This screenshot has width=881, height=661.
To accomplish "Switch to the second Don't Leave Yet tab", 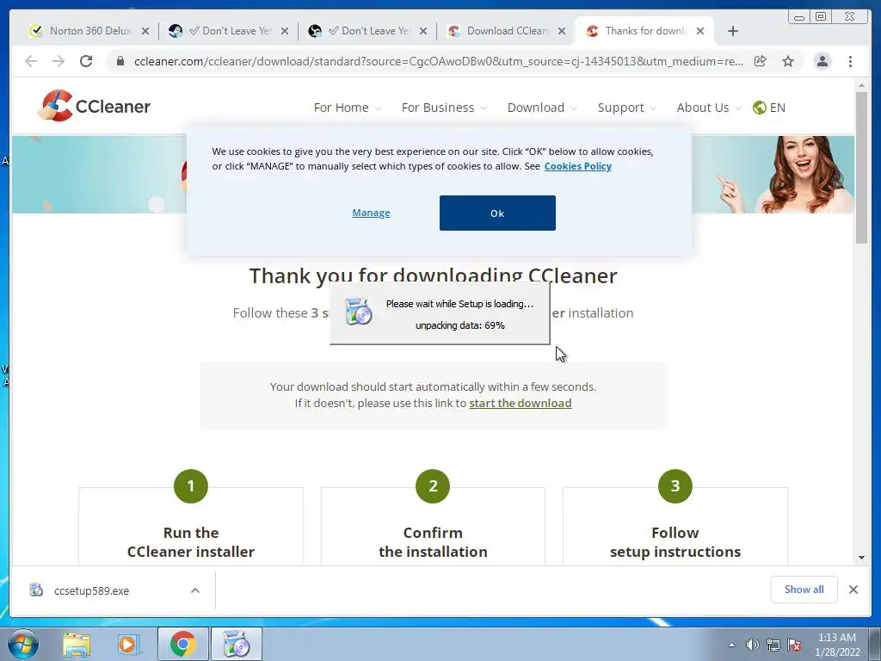I will (367, 31).
